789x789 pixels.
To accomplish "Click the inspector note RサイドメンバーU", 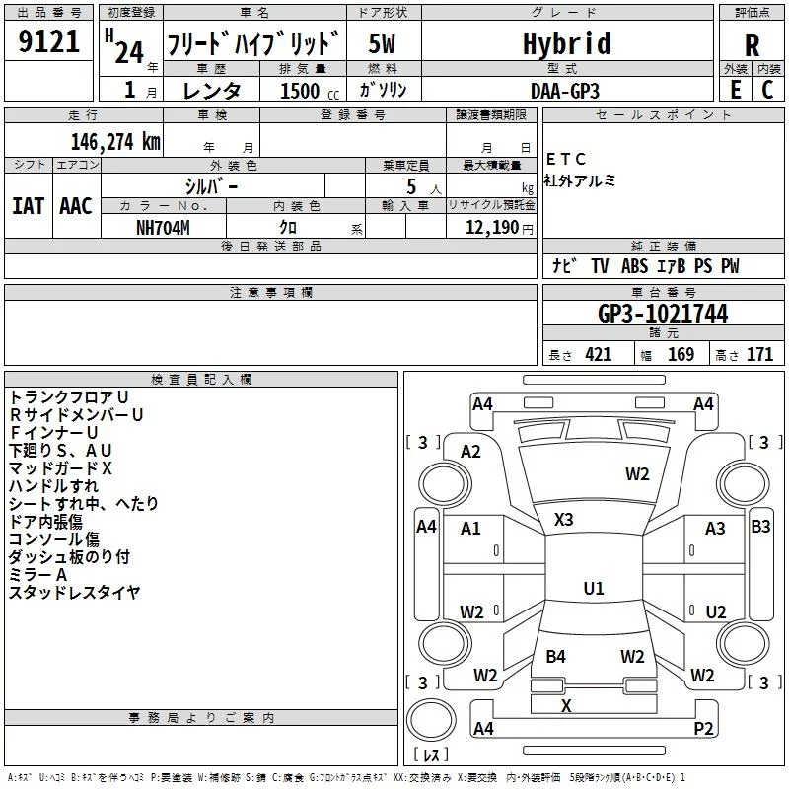I will coord(77,415).
